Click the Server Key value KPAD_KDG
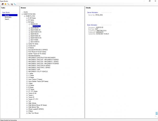 point(99,15)
